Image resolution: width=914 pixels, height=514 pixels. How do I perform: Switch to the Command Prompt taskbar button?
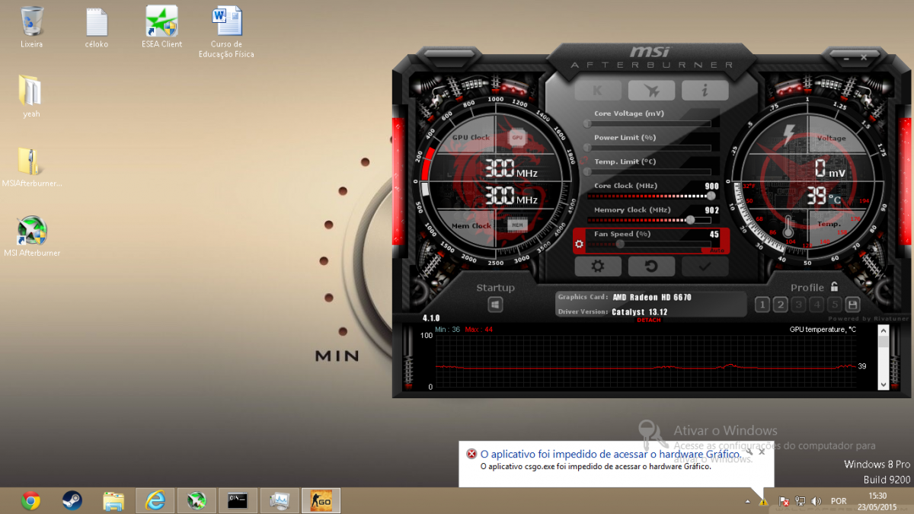pos(238,501)
